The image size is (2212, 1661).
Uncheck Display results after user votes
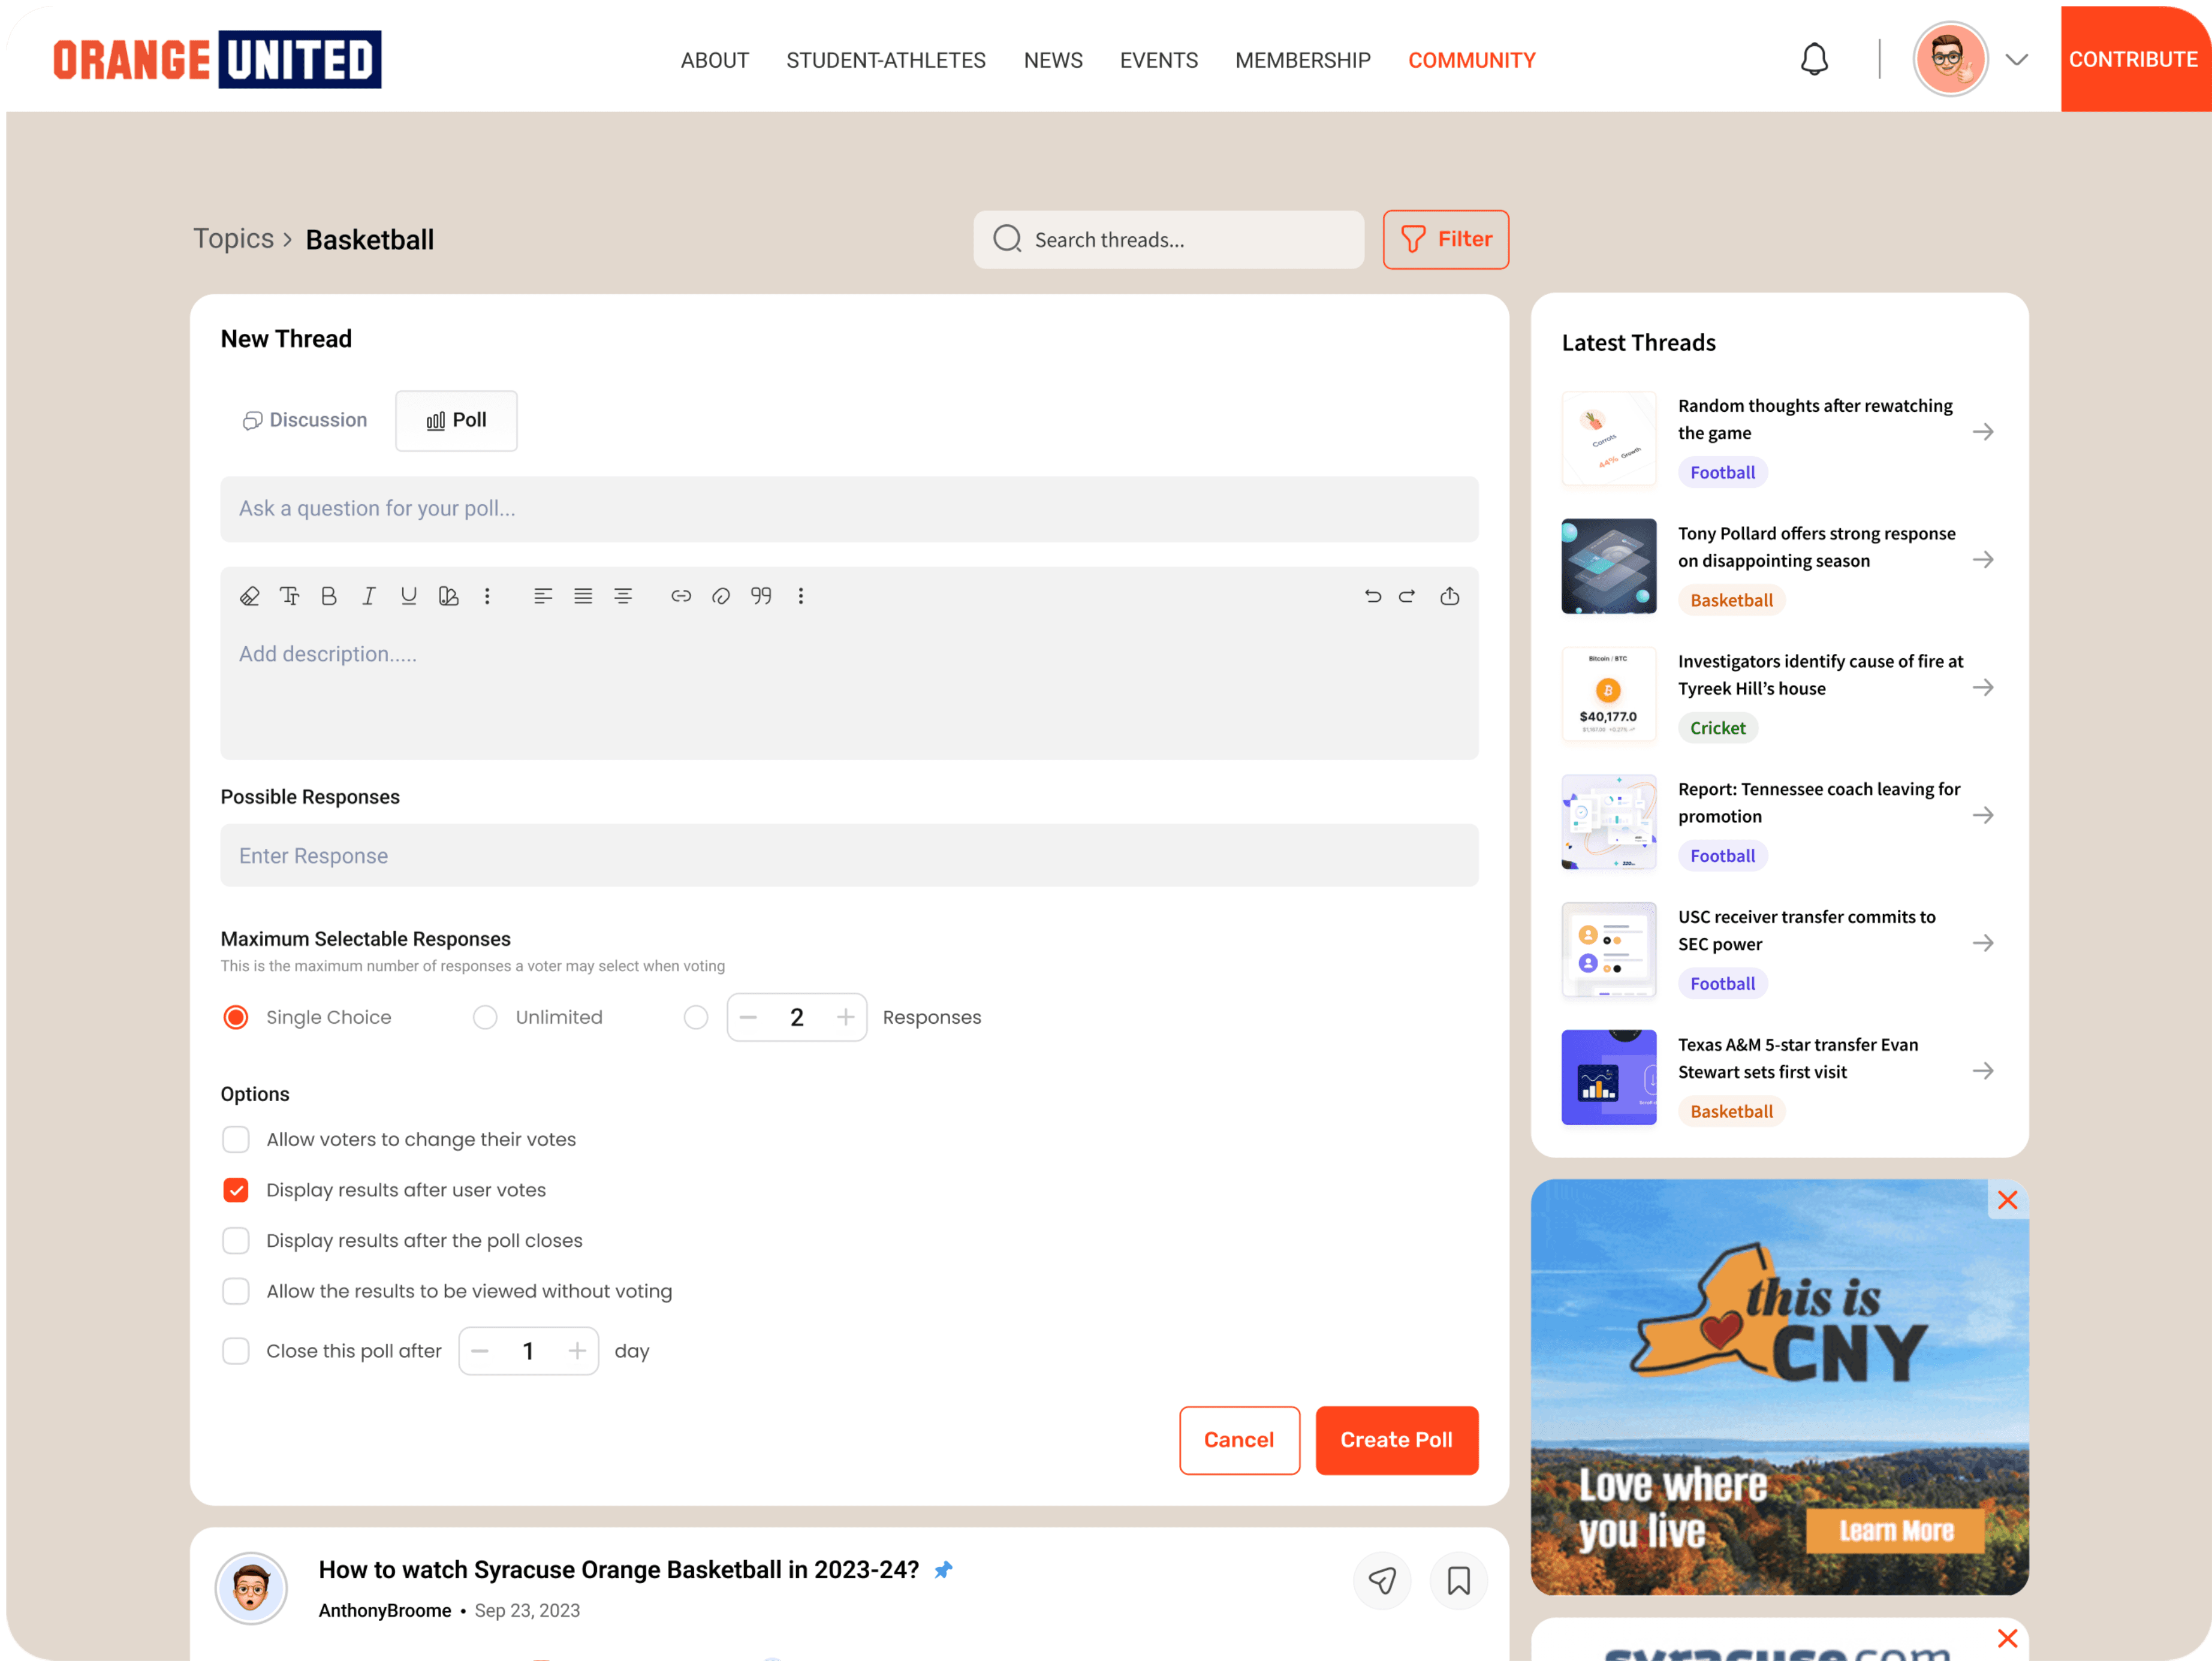(236, 1189)
